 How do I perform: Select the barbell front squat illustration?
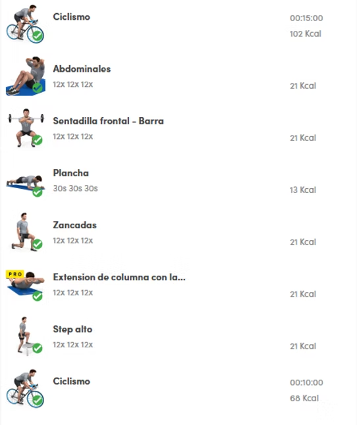coord(26,128)
